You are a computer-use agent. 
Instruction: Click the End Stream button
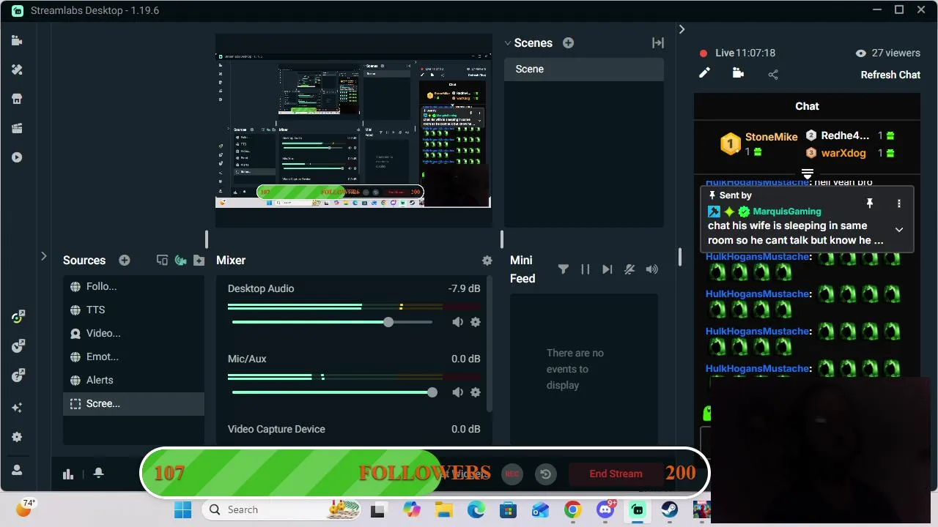tap(616, 474)
